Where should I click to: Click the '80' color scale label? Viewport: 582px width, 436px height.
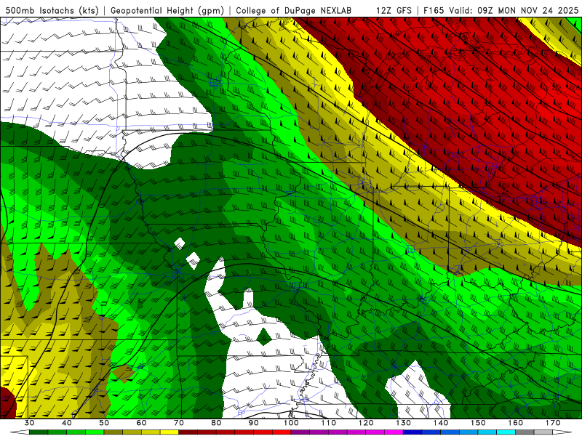click(x=216, y=423)
